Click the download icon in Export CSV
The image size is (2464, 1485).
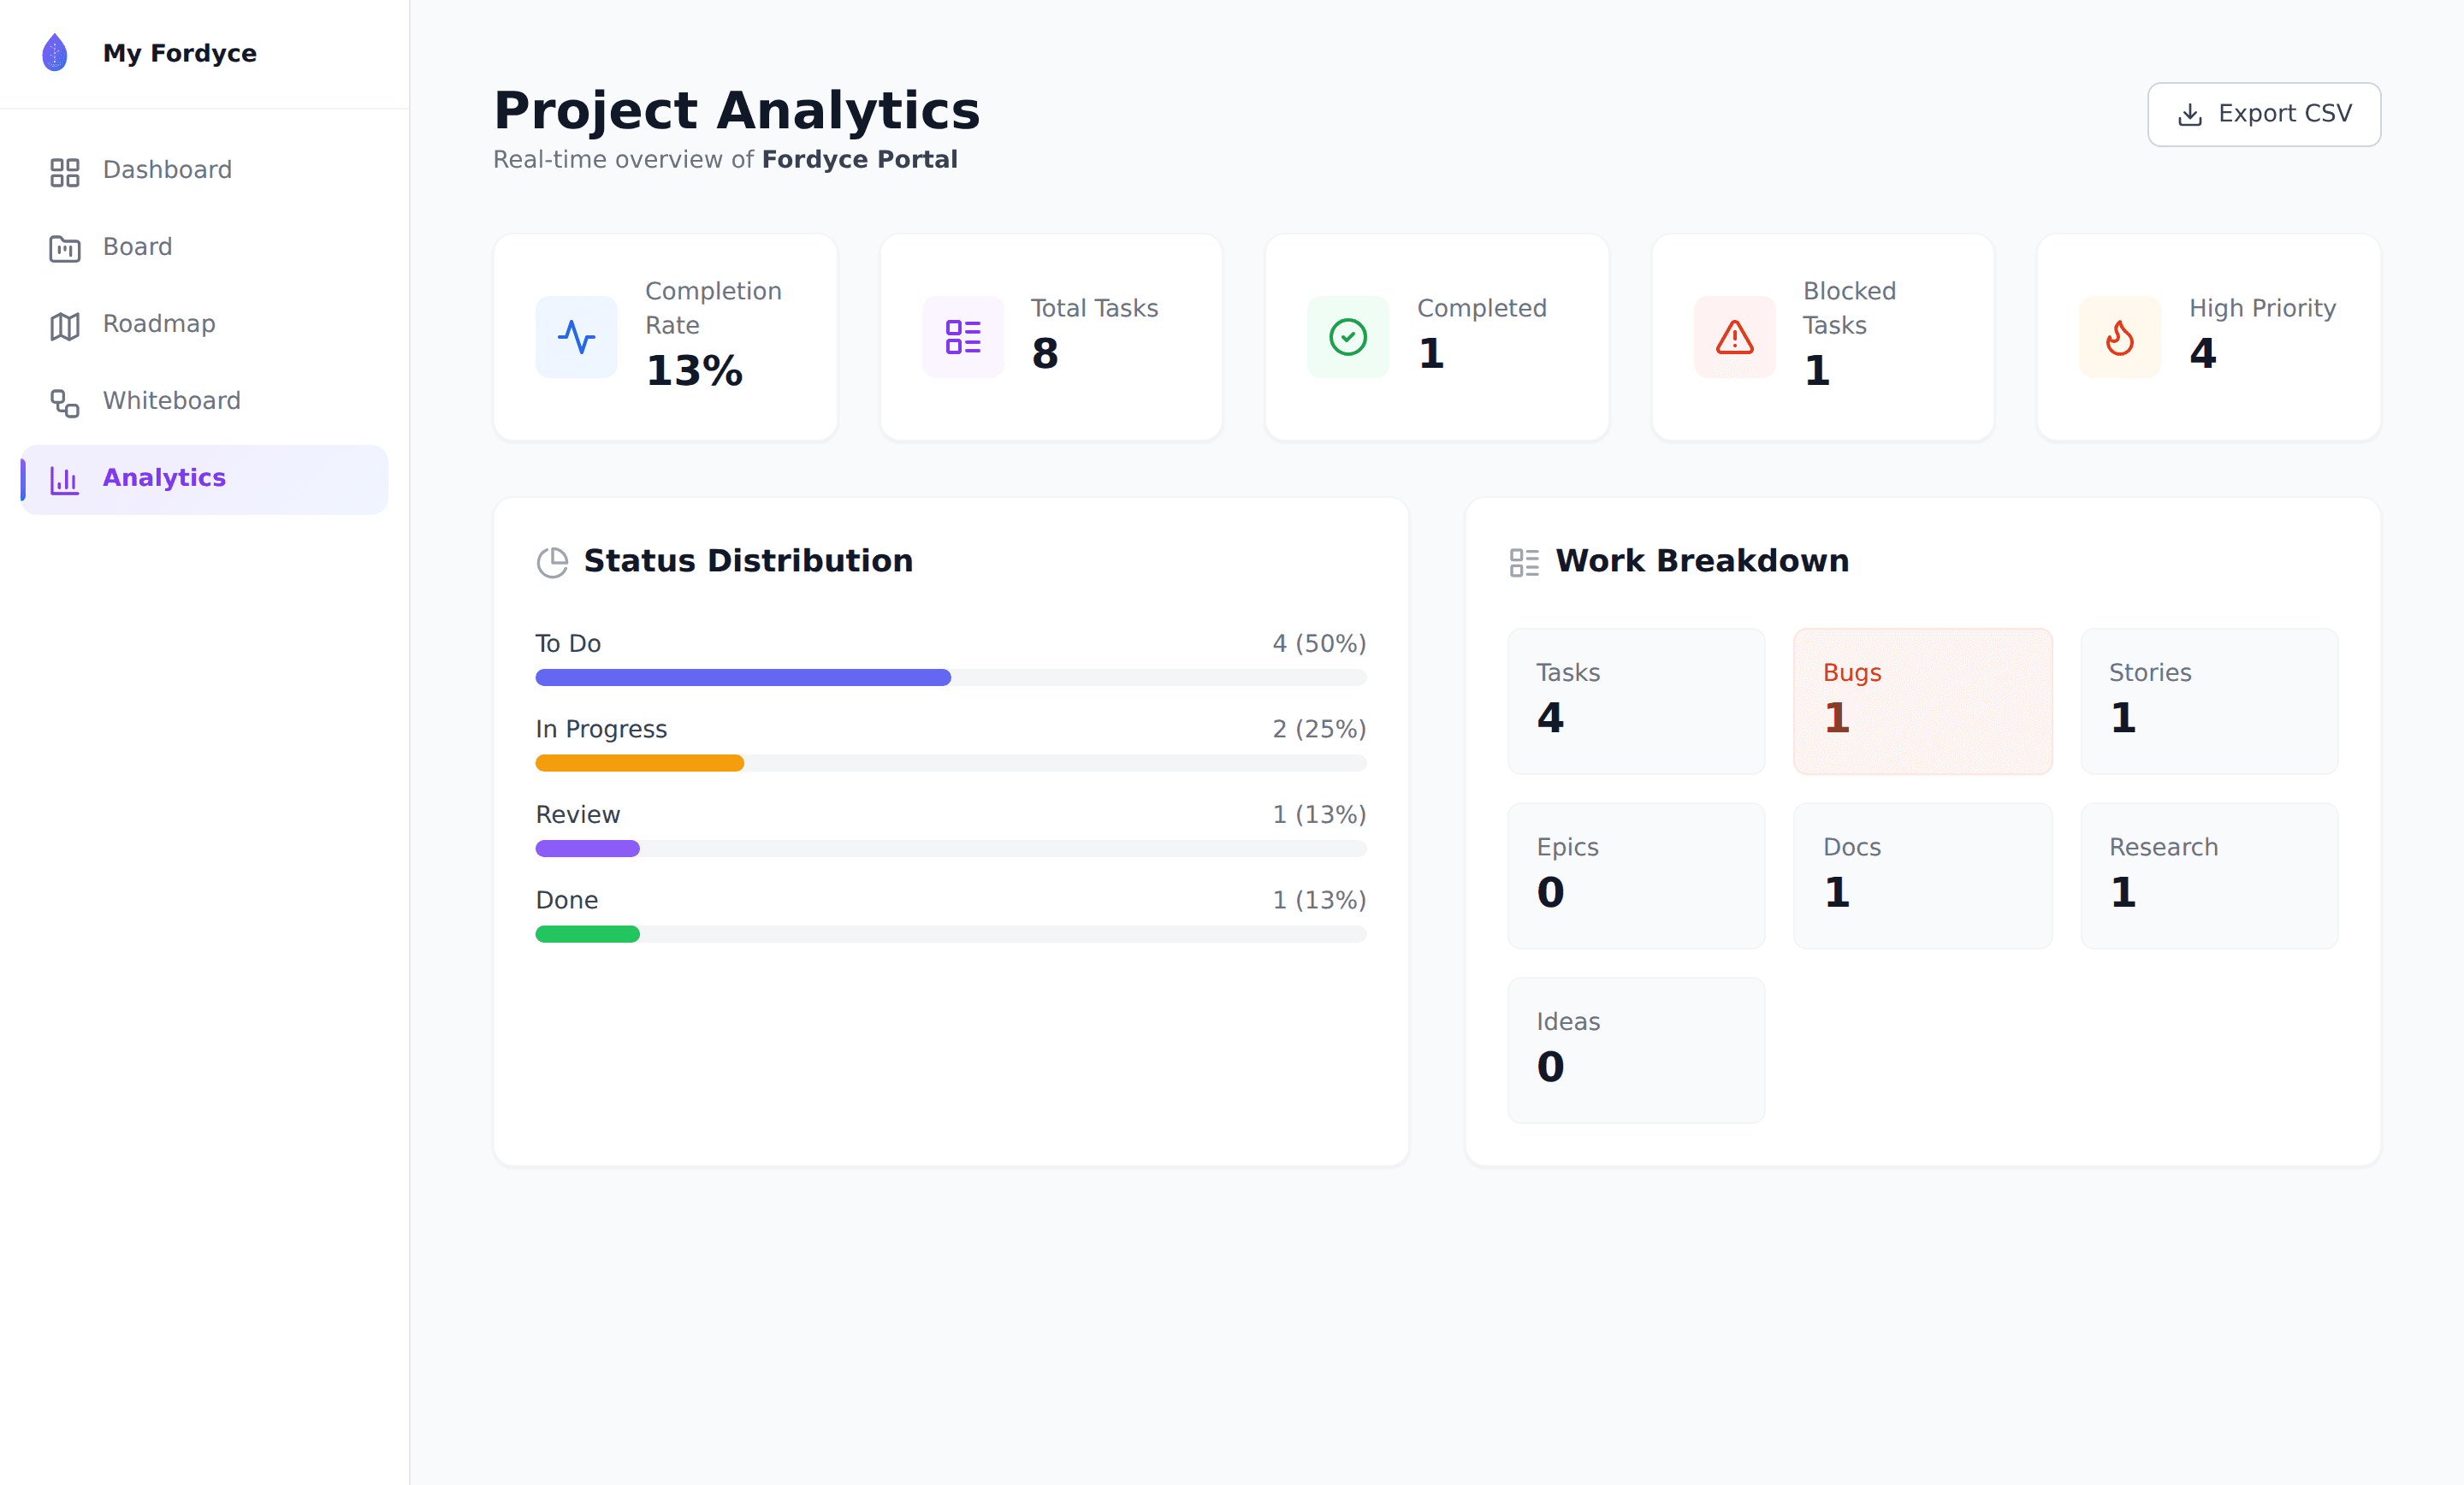pos(2190,114)
